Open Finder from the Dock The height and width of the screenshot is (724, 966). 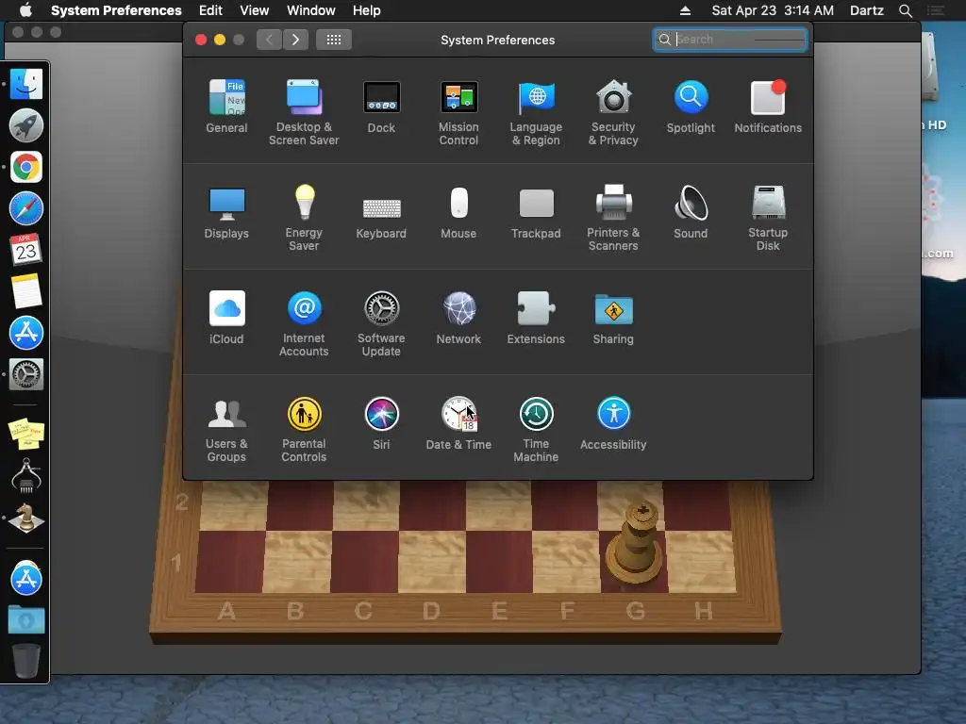click(25, 84)
